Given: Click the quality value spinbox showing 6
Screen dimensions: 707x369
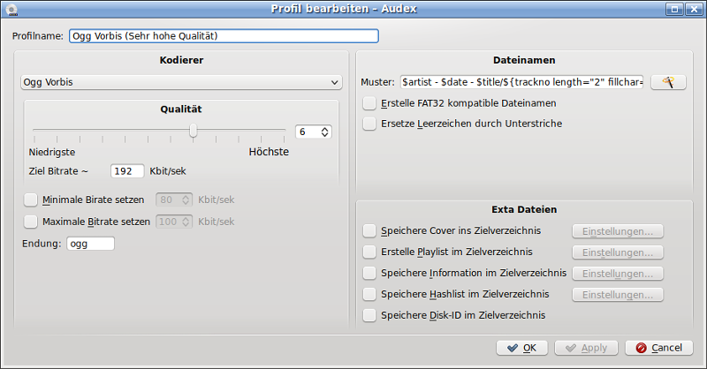Looking at the screenshot, I should point(314,132).
